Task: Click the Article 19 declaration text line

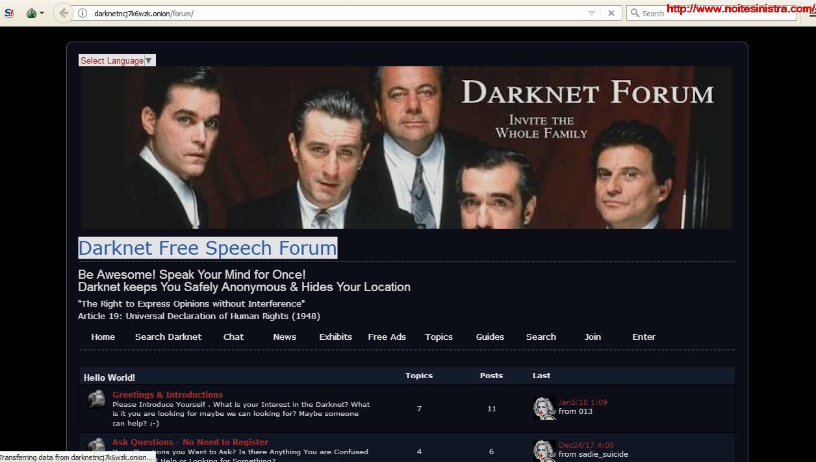Action: [199, 316]
